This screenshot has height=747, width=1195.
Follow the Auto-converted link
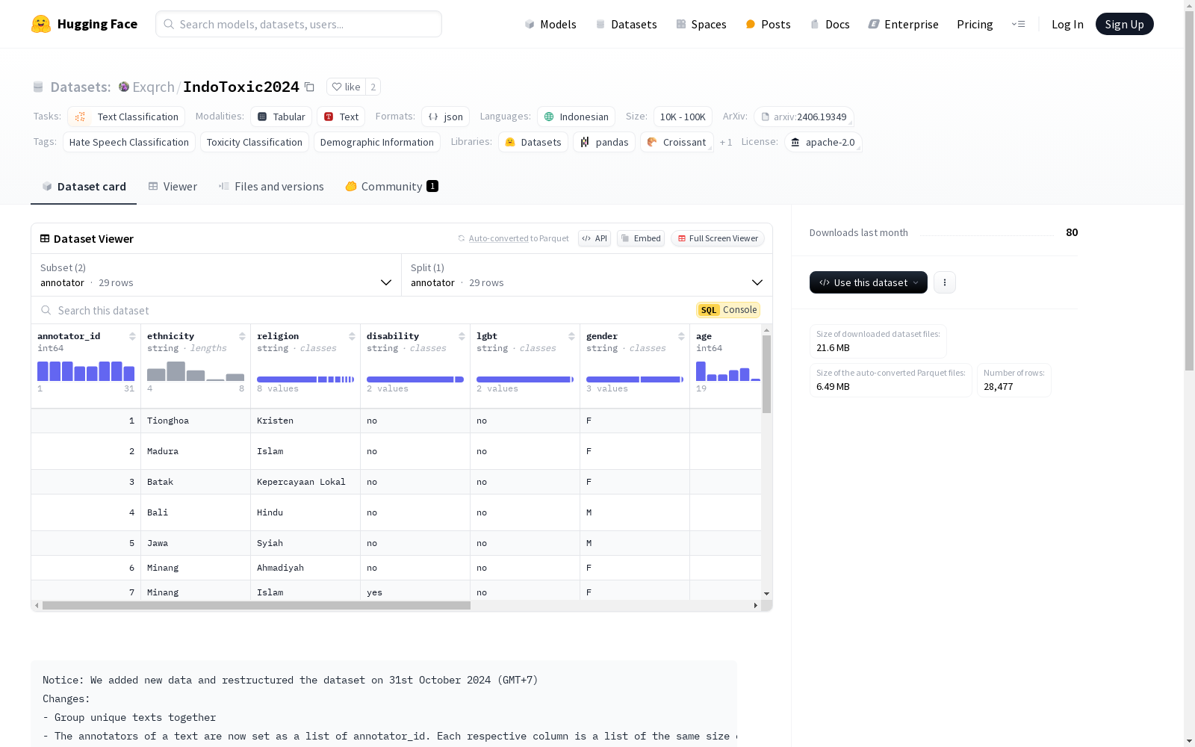click(498, 238)
